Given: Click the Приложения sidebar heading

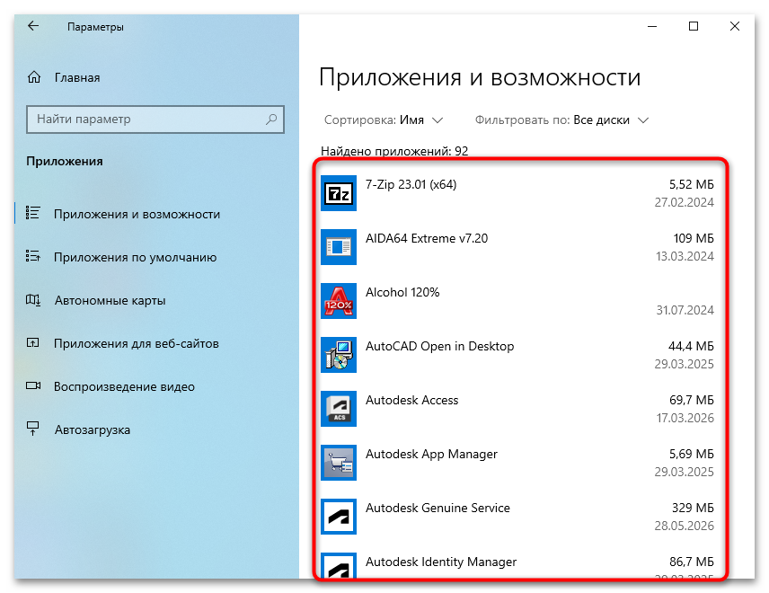Looking at the screenshot, I should tap(65, 162).
